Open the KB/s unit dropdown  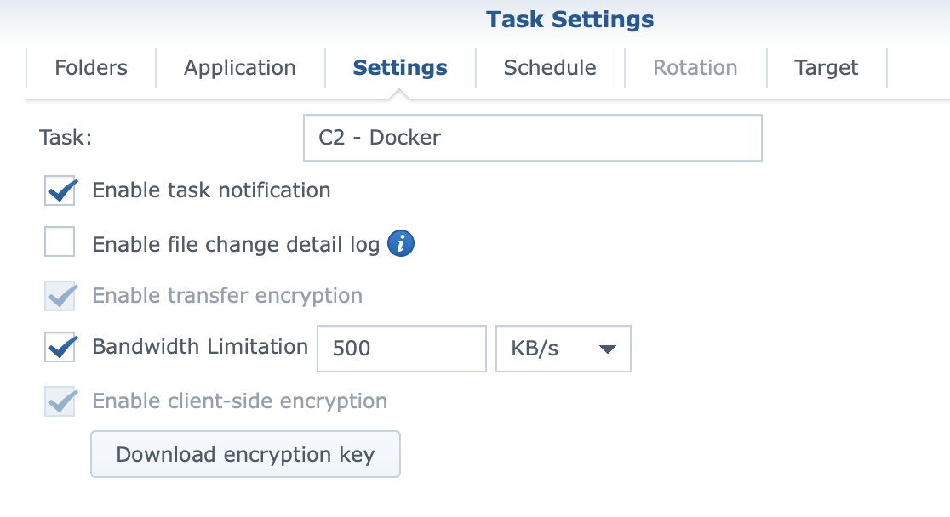pos(564,349)
